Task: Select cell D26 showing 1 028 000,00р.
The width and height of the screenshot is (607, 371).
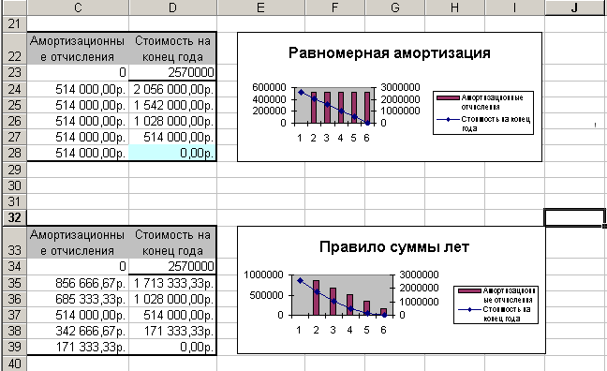Action: [x=172, y=121]
